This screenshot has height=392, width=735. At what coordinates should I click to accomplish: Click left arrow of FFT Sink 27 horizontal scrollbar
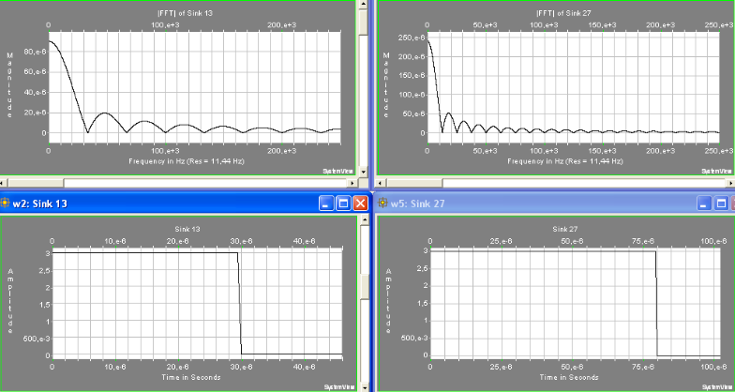click(x=382, y=182)
